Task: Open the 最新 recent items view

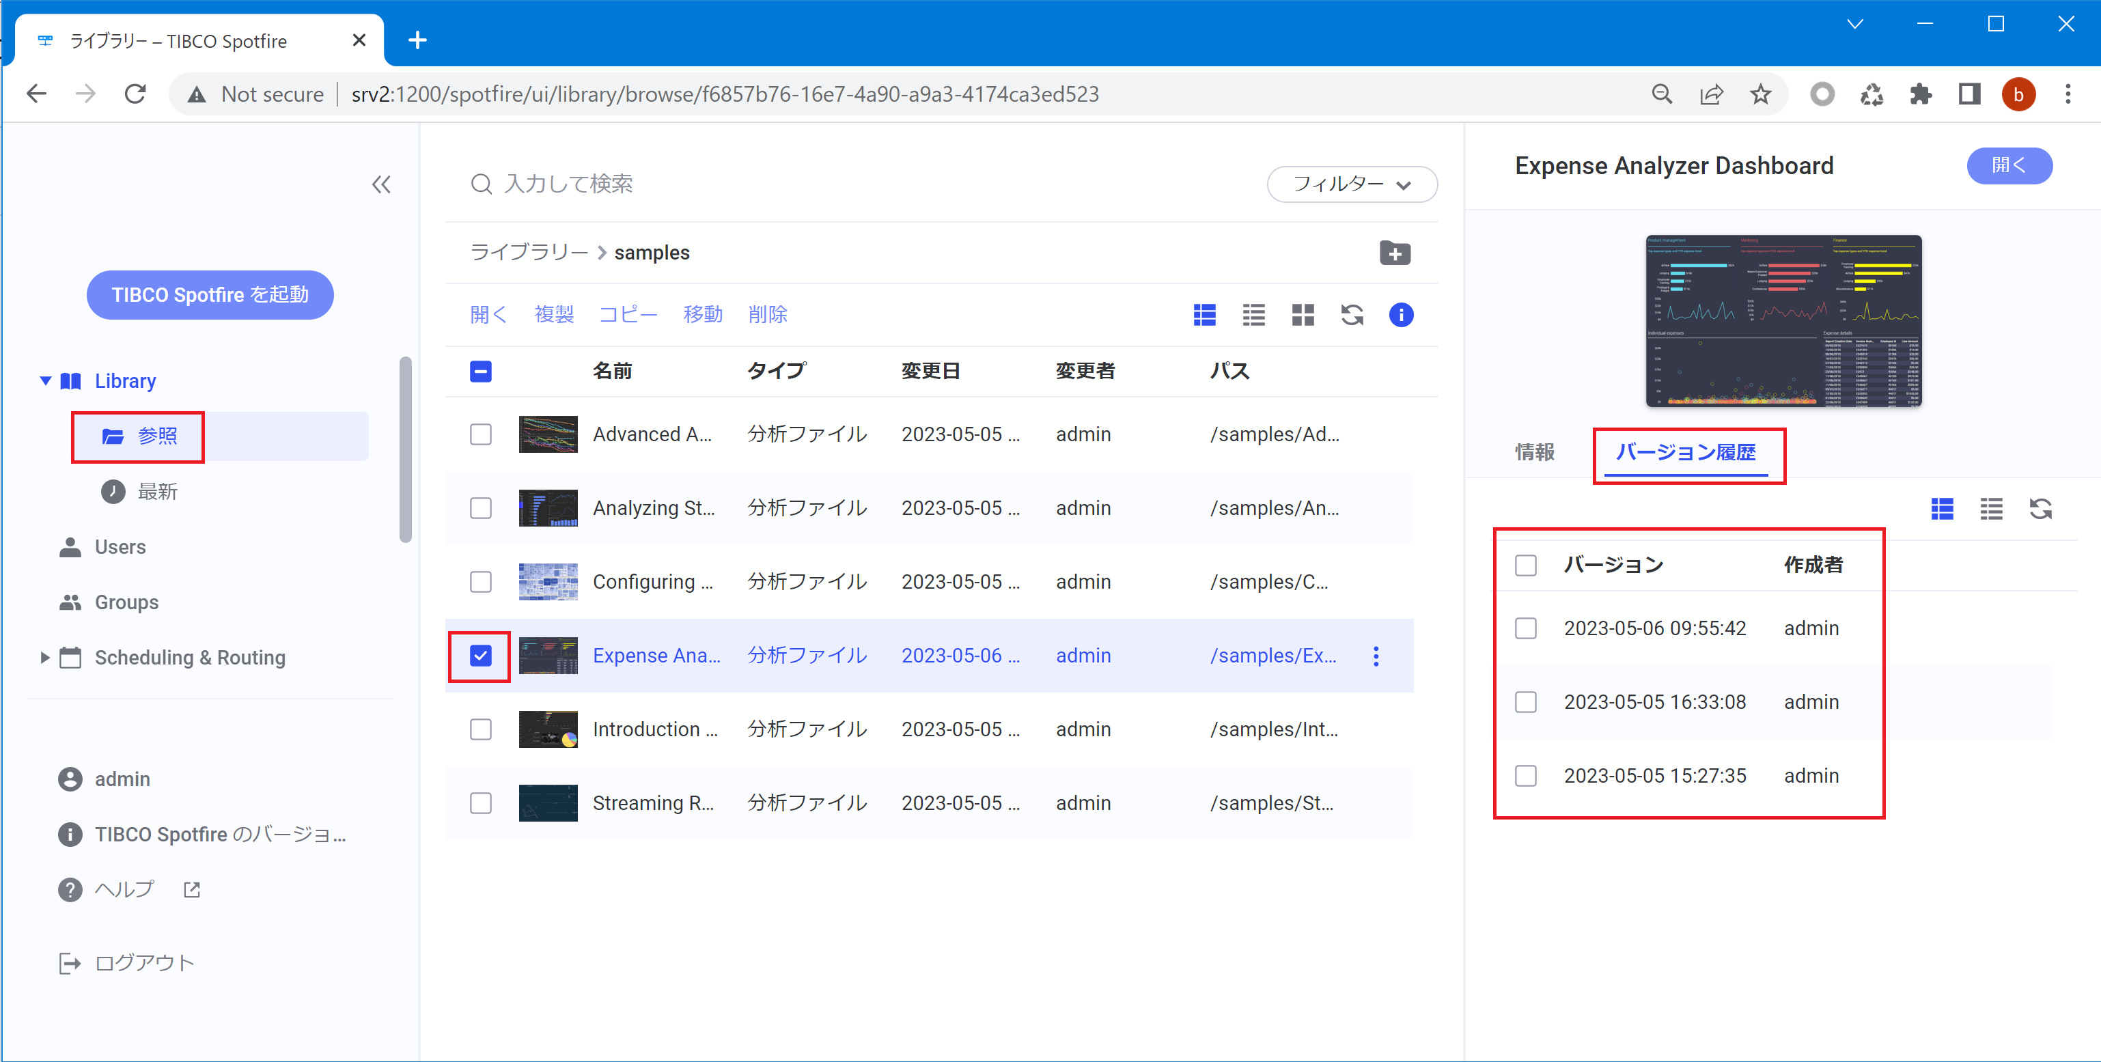Action: [x=139, y=491]
